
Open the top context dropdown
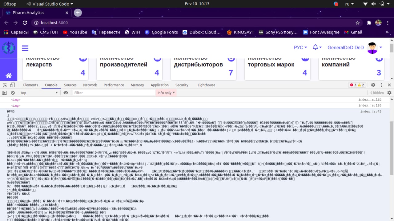click(x=39, y=93)
